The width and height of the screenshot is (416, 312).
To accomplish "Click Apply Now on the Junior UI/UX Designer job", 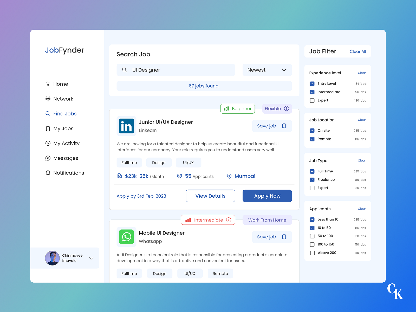I will tap(267, 196).
